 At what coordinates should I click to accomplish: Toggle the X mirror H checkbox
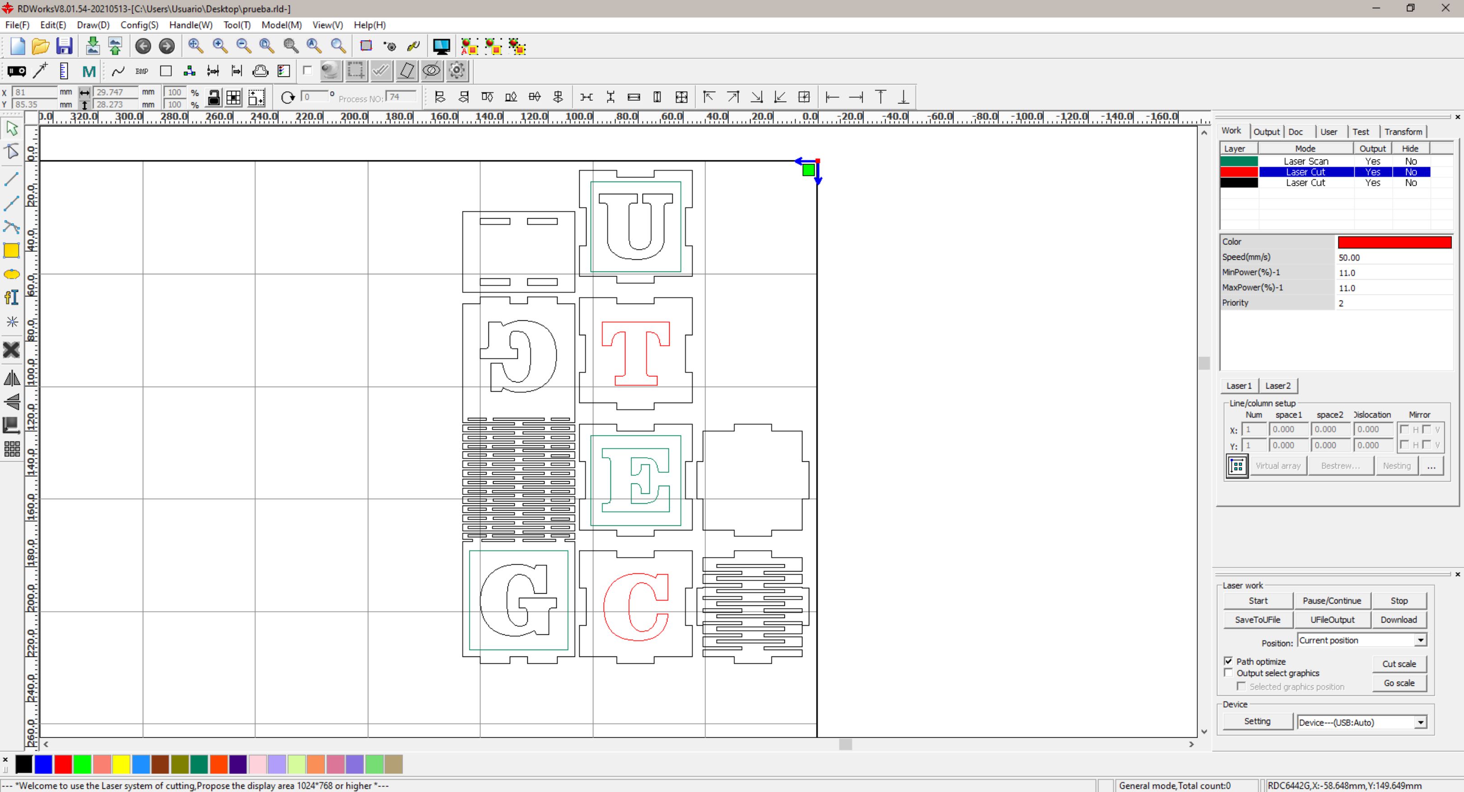(1405, 430)
